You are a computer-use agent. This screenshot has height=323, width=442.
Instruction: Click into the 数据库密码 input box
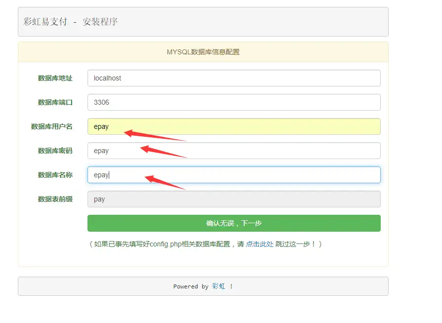[233, 151]
